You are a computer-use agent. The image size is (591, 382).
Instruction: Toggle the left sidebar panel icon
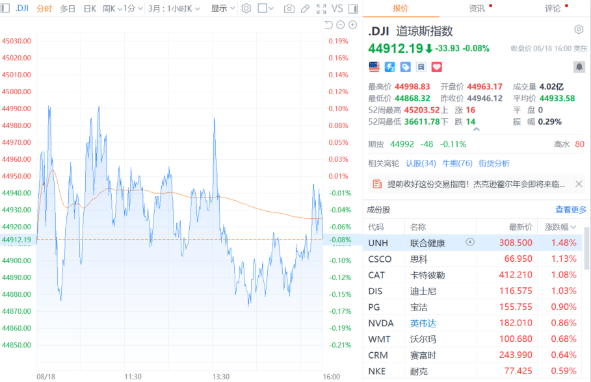point(5,8)
